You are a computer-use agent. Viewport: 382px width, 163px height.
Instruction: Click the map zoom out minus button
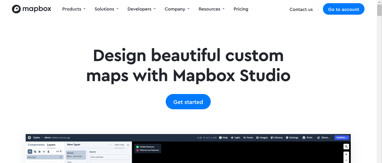coord(346,160)
